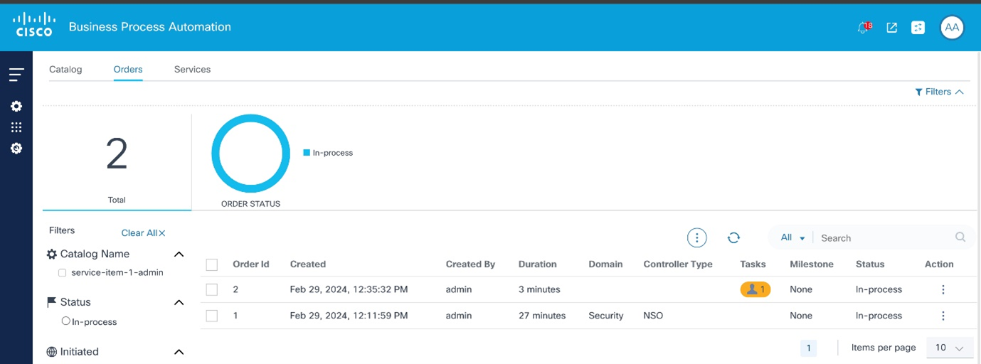
Task: Click the top gear icon in sidebar
Action: click(x=16, y=106)
